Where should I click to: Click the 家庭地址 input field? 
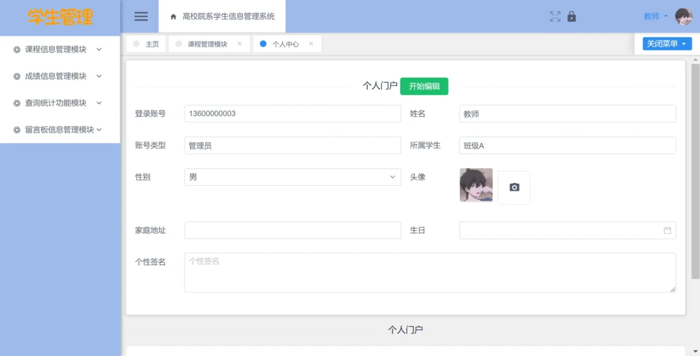[x=293, y=230]
